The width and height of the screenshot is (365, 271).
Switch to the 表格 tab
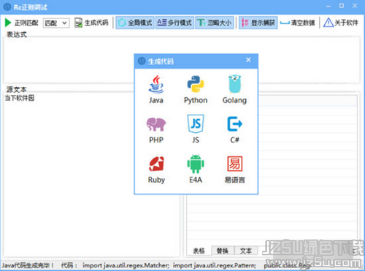[x=199, y=251]
